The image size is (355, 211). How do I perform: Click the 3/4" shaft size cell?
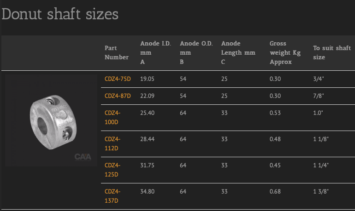click(x=319, y=79)
